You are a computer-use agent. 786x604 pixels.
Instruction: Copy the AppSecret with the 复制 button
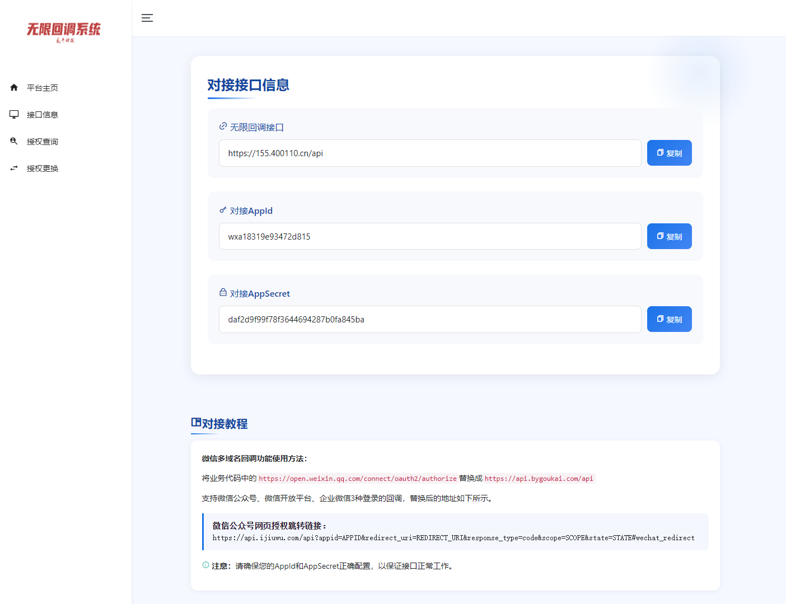(x=669, y=319)
